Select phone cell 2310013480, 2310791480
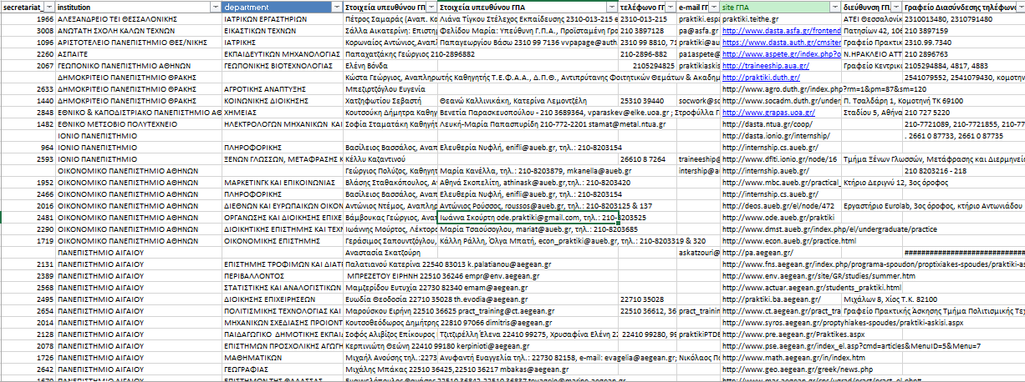The width and height of the screenshot is (1025, 382). pos(964,18)
